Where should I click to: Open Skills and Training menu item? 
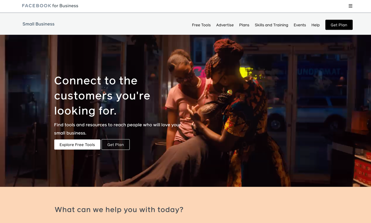point(271,25)
